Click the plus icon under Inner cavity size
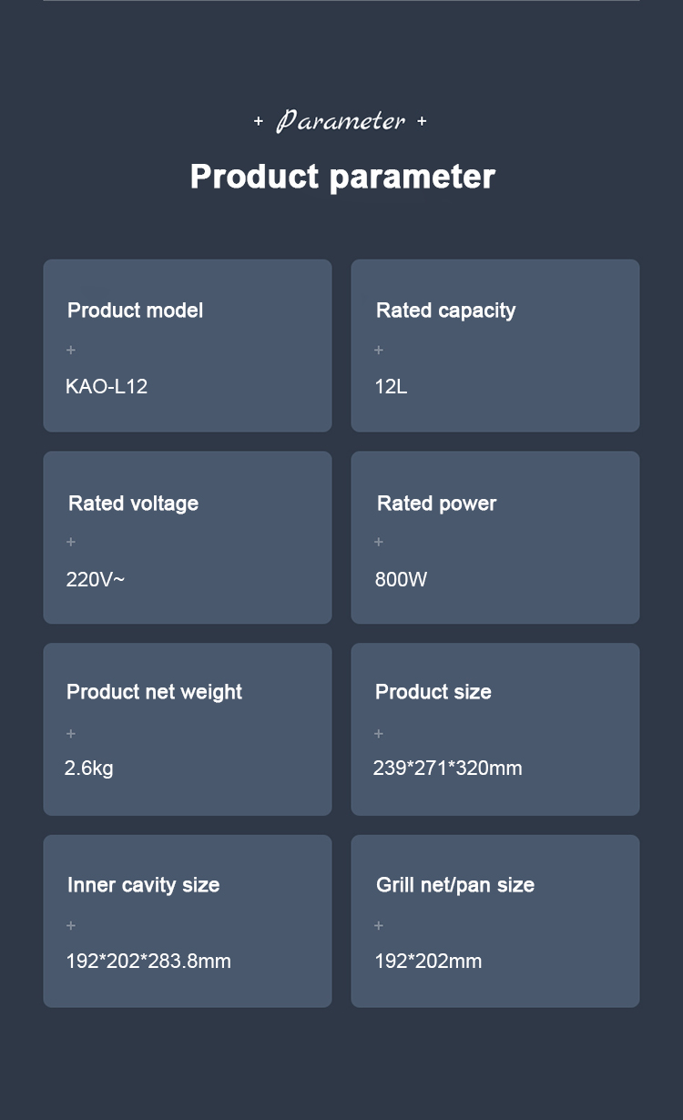Image resolution: width=683 pixels, height=1120 pixels. 71,926
